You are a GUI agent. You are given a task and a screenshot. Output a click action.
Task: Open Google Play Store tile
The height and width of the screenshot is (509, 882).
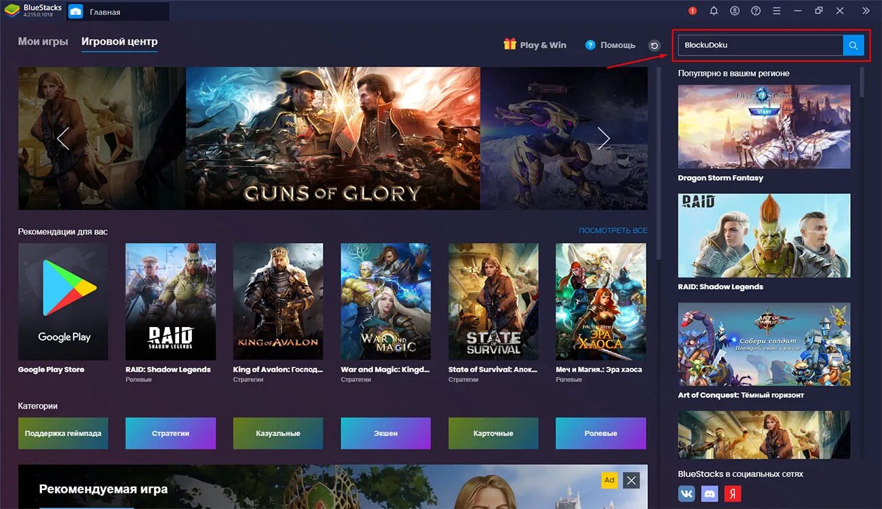(x=63, y=301)
